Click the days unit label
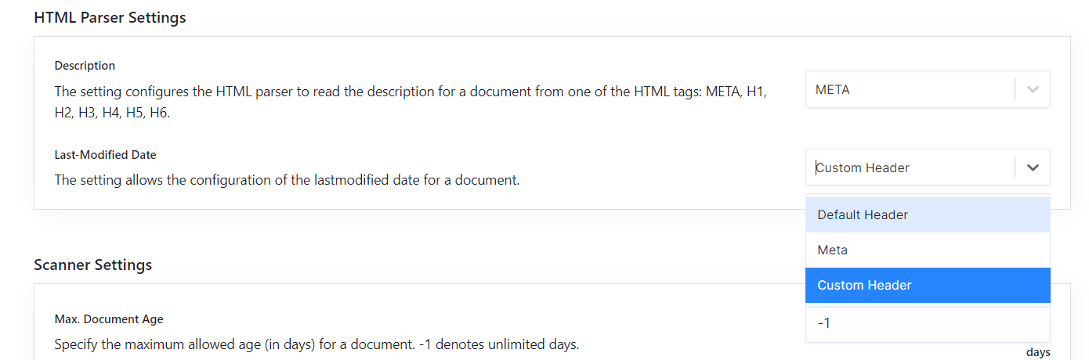1089x360 pixels. pyautogui.click(x=1037, y=352)
